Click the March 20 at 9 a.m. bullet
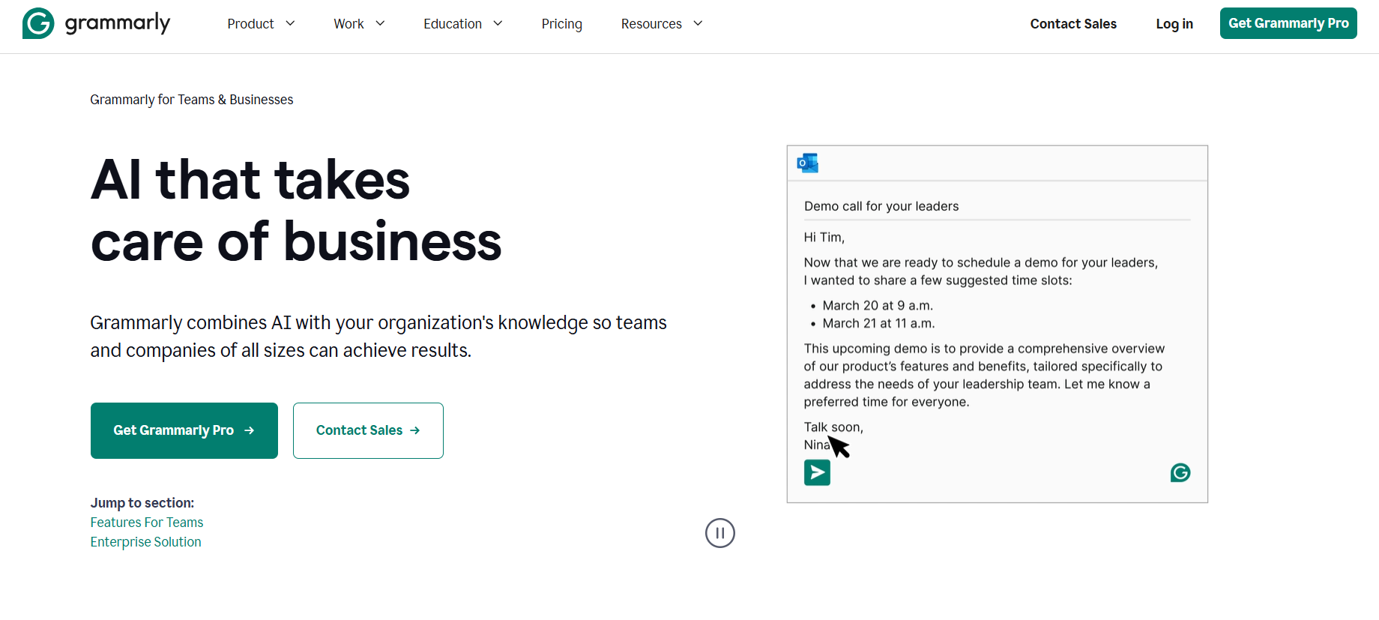 coord(878,306)
